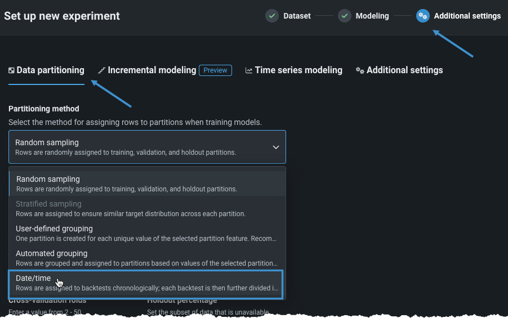Open the Incremental modeling tab
Viewport: 508px width, 318px height.
(x=151, y=70)
